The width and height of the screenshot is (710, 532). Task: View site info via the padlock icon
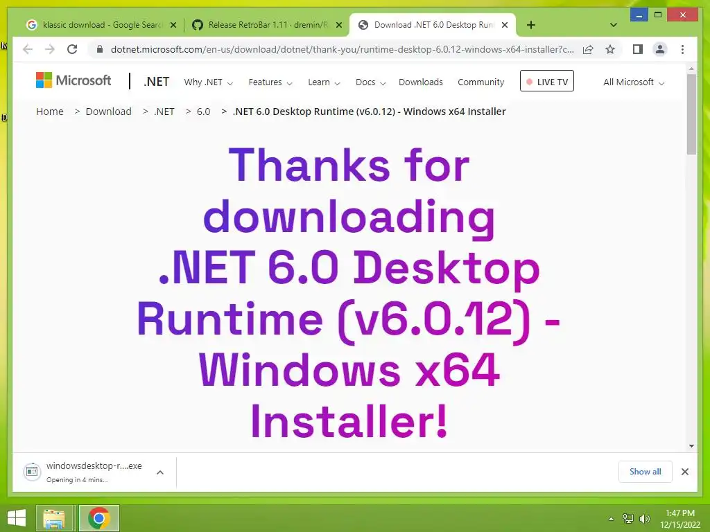click(100, 49)
